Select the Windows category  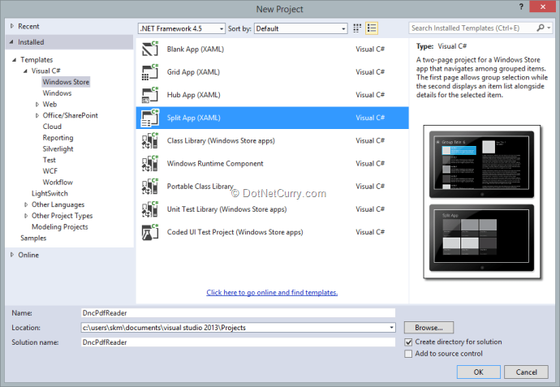point(57,93)
